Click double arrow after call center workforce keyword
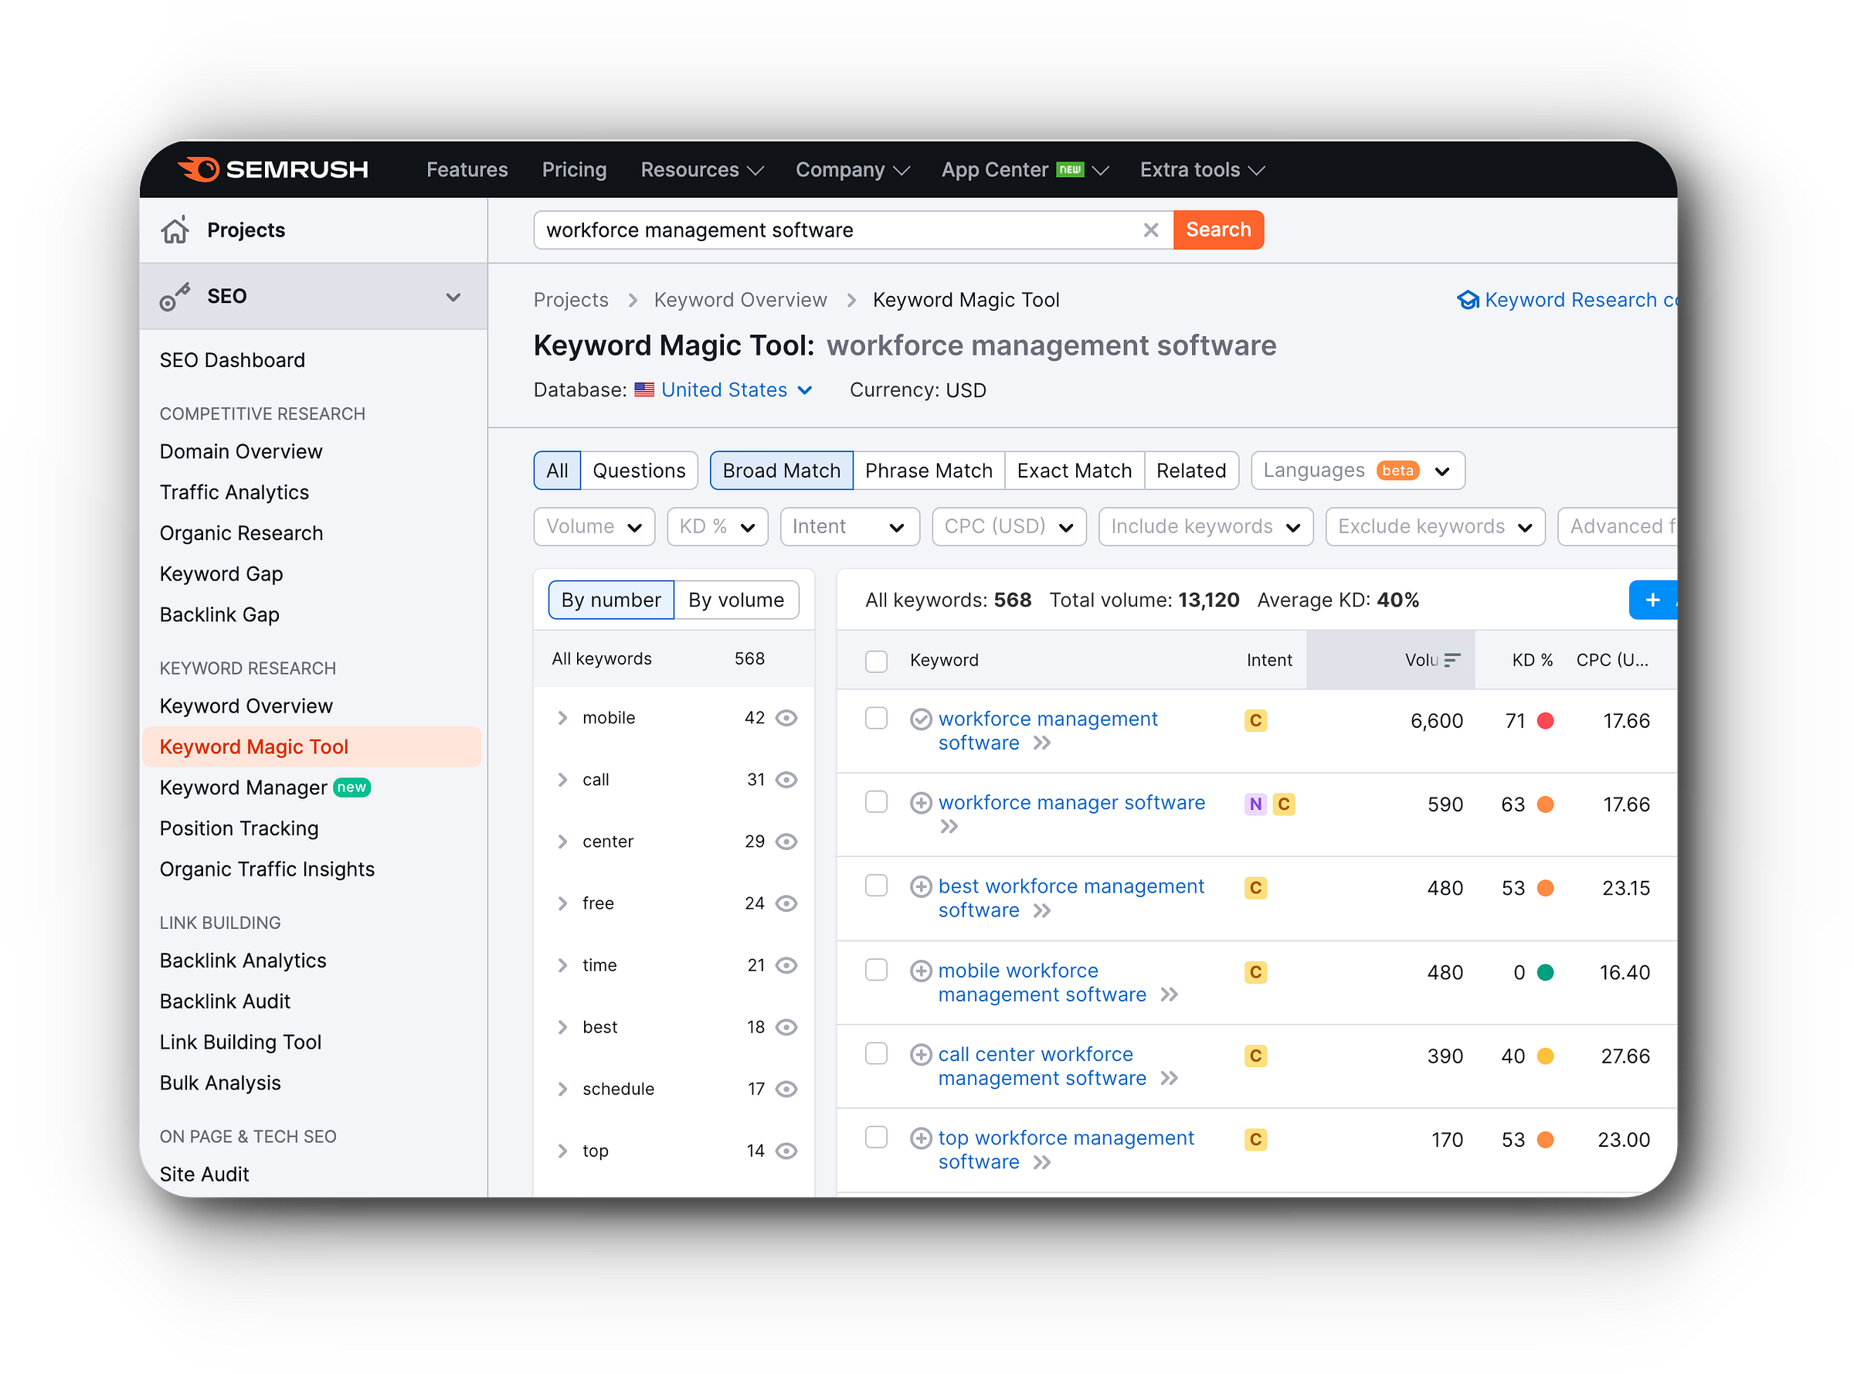Image resolution: width=1854 pixels, height=1374 pixels. click(x=1170, y=1080)
